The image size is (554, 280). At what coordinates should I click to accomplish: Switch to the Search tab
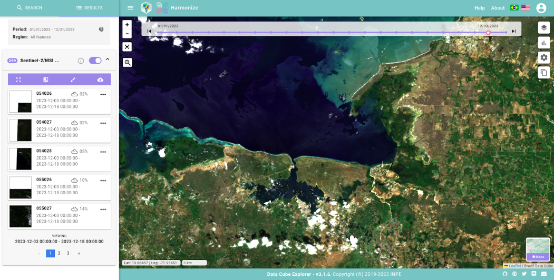30,8
